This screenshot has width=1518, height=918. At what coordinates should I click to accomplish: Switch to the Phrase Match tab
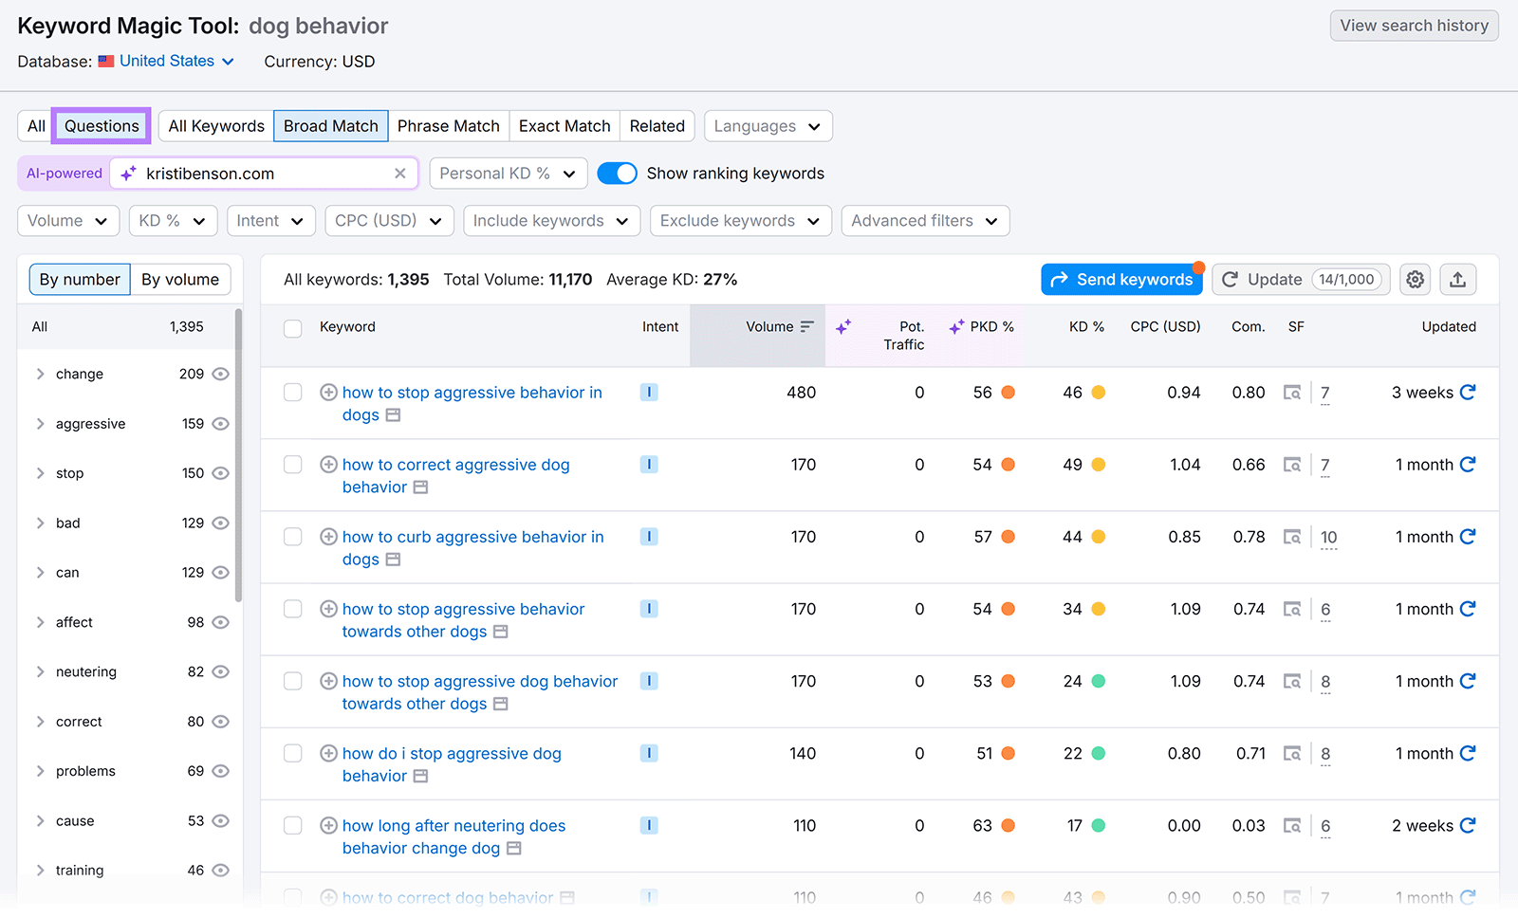pyautogui.click(x=448, y=125)
